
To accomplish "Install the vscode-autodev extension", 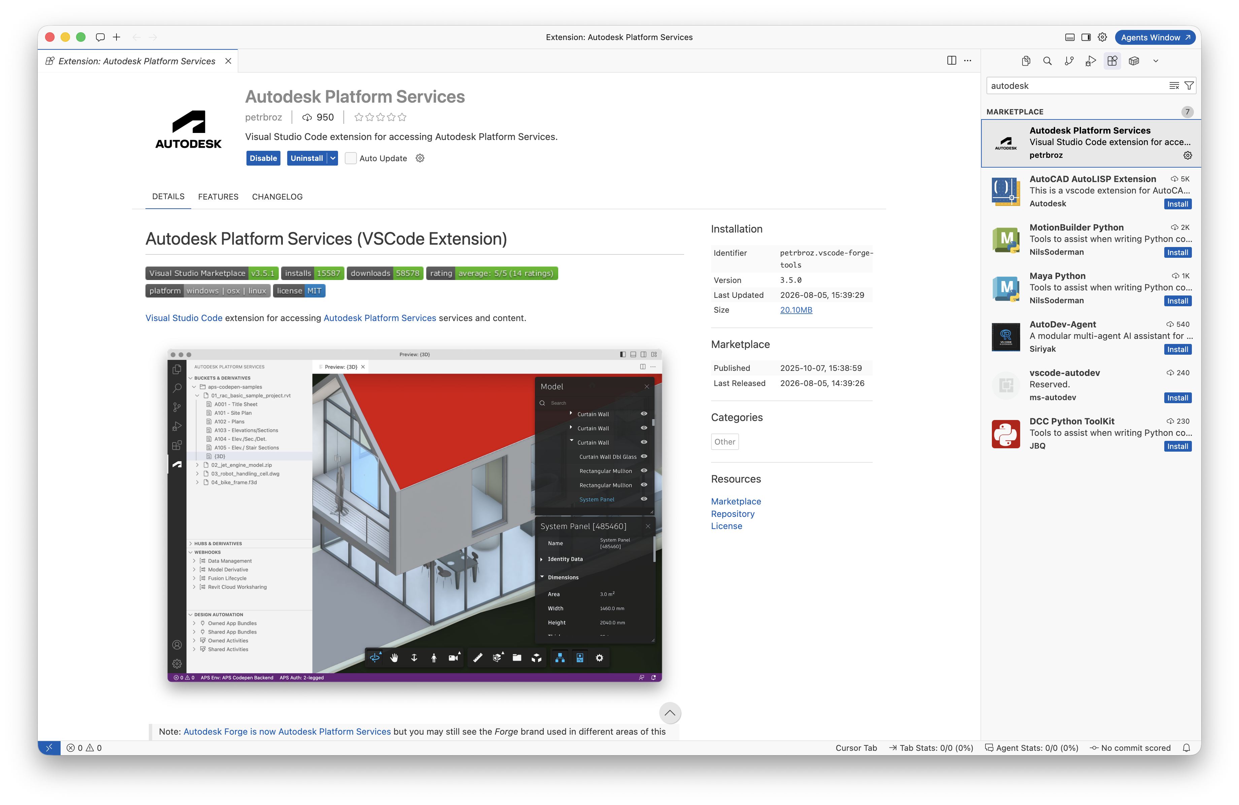I will [1178, 397].
